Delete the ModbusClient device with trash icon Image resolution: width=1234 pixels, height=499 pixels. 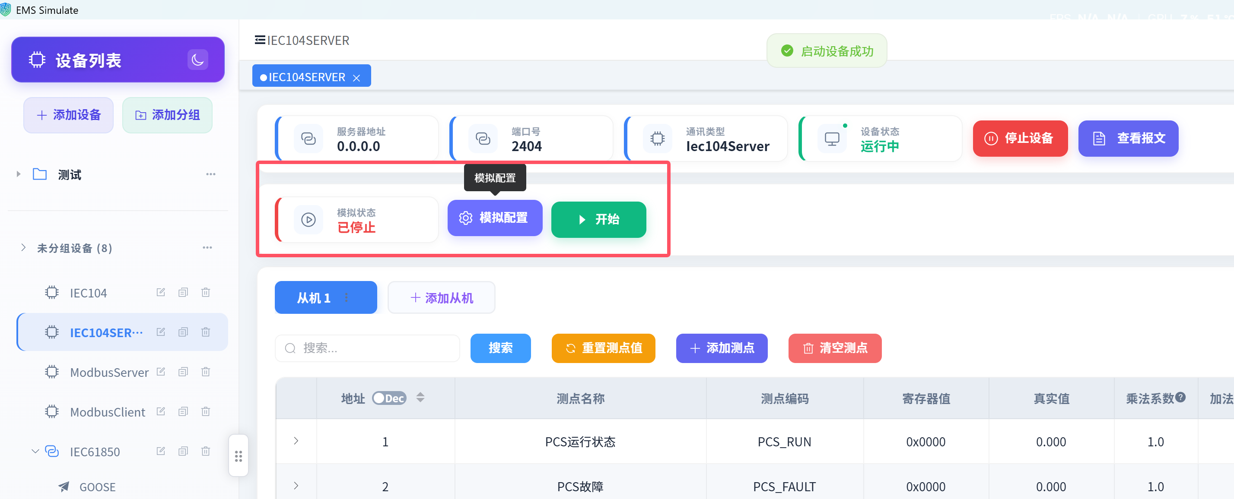[206, 411]
